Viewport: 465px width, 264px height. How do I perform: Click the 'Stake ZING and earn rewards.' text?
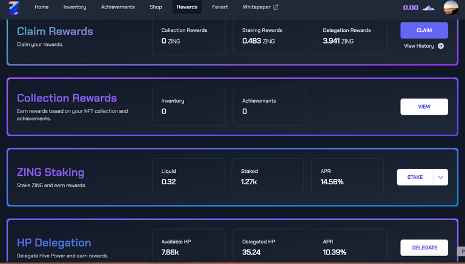pos(51,185)
